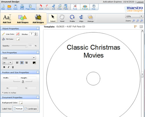The height and width of the screenshot is (117, 145).
Task: Click the Height input field
Action: coord(32,78)
